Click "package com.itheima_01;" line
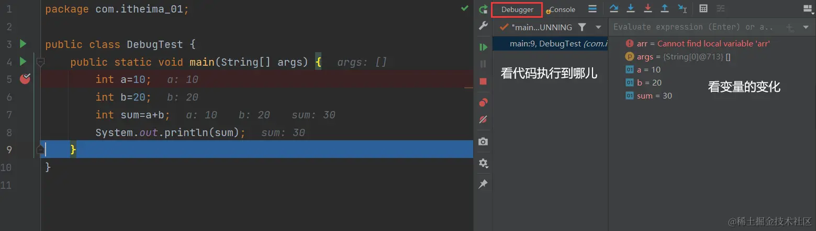 tap(117, 9)
